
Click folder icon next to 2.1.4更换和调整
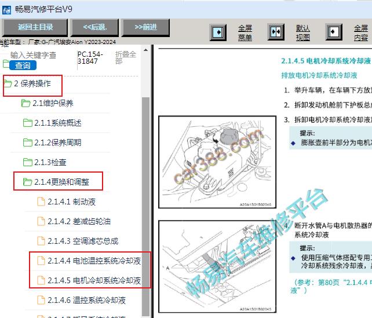click(27, 182)
